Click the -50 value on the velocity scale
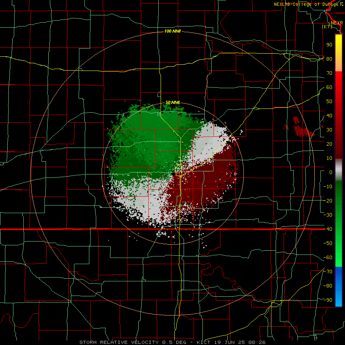Viewport: 345px width, 345px height. pyautogui.click(x=328, y=243)
